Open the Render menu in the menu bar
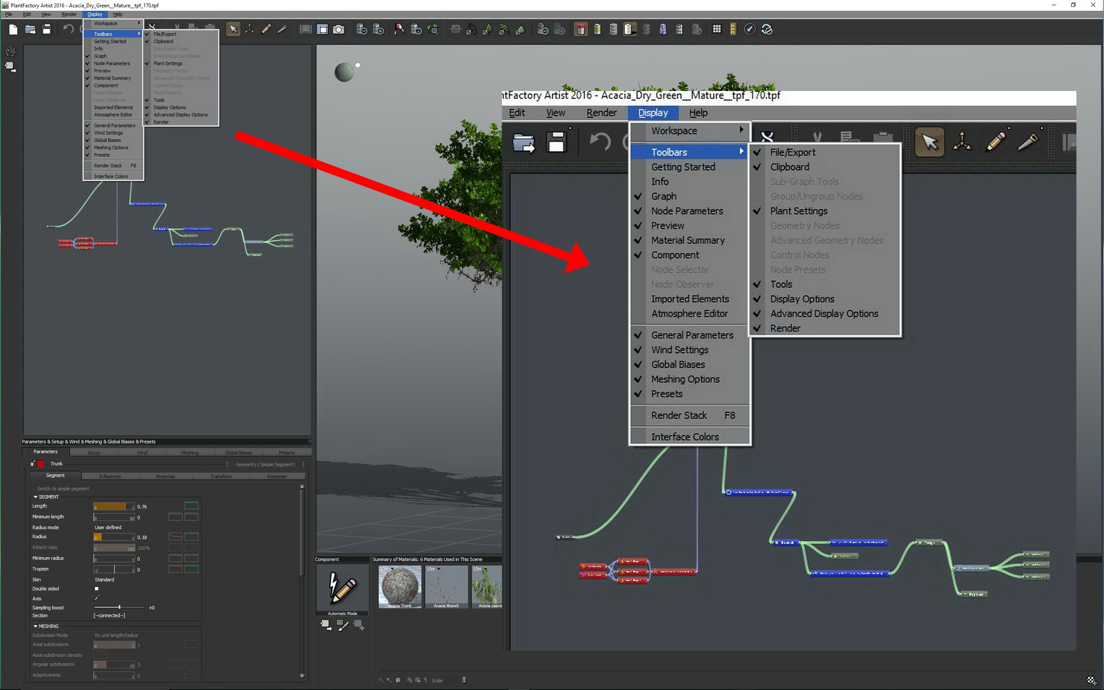This screenshot has width=1104, height=690. (x=69, y=14)
